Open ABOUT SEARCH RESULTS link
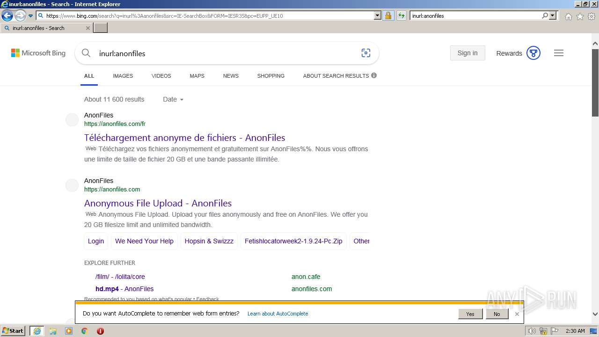 (336, 76)
